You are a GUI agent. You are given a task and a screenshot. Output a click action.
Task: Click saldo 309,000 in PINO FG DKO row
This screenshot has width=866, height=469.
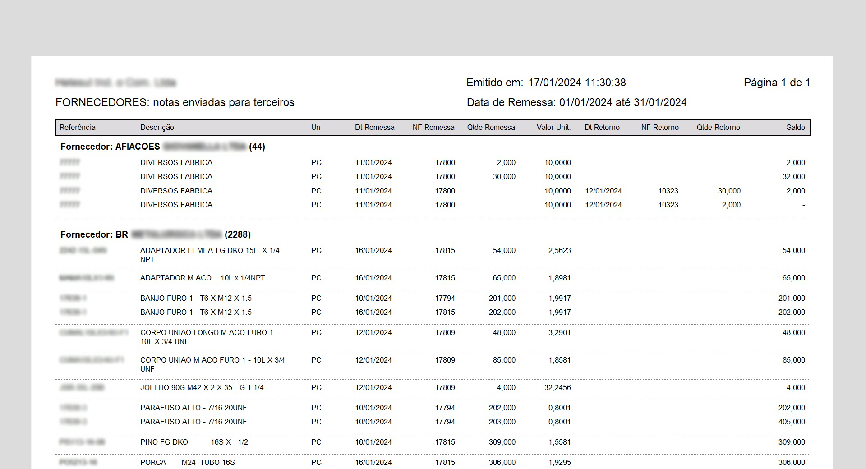(x=792, y=442)
